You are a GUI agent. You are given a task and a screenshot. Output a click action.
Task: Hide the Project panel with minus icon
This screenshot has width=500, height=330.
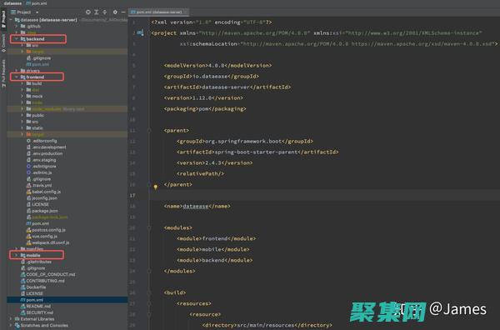(123, 12)
